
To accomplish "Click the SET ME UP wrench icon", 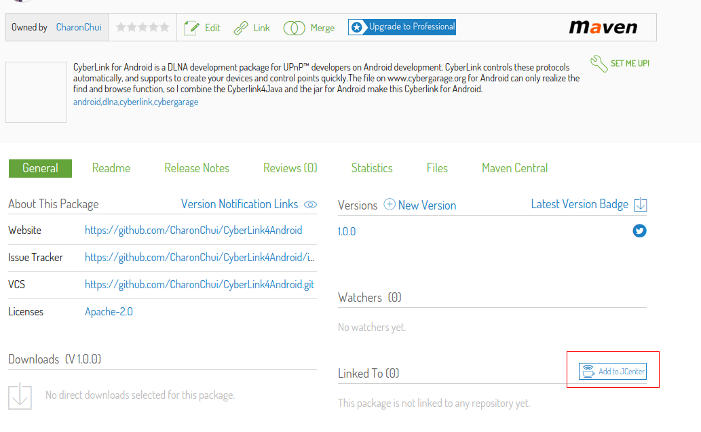I will click(x=599, y=64).
